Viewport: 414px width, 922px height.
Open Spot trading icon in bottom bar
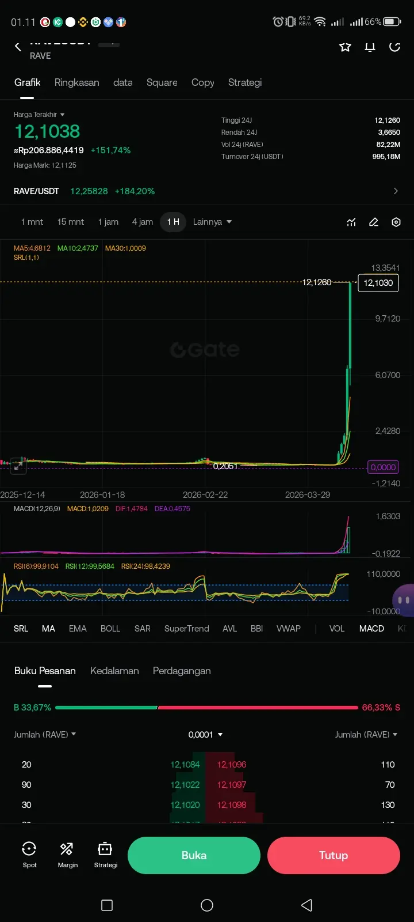29,855
